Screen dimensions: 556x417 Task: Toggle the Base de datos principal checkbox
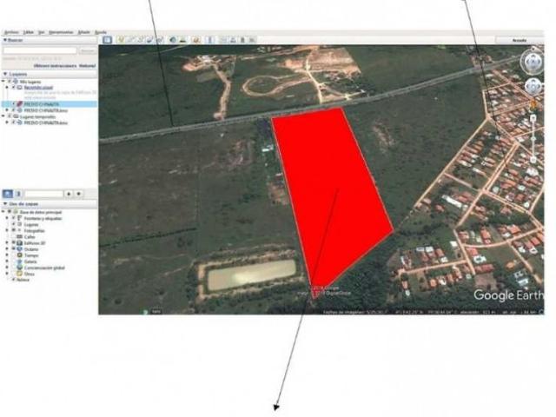click(10, 212)
